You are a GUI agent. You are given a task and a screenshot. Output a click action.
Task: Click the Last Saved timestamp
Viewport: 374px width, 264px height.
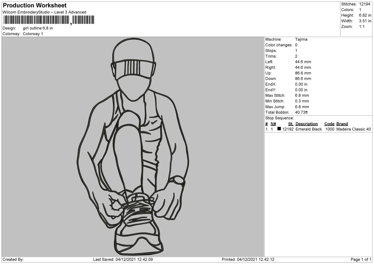pos(123,260)
